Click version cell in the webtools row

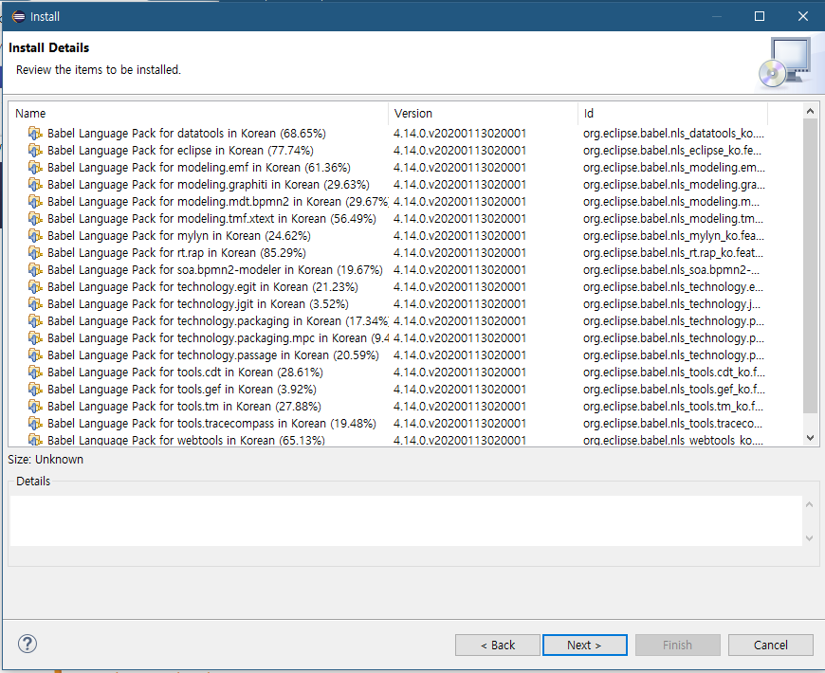(460, 440)
